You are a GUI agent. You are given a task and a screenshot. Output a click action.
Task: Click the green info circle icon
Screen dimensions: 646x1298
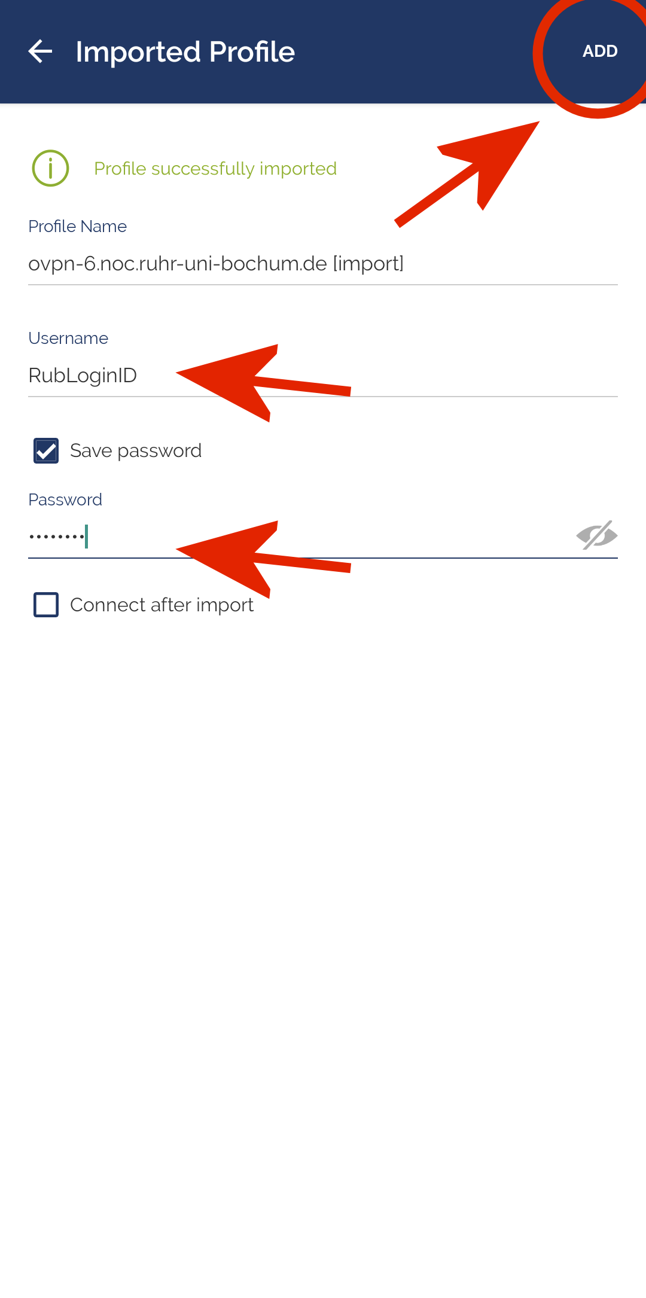coord(50,168)
